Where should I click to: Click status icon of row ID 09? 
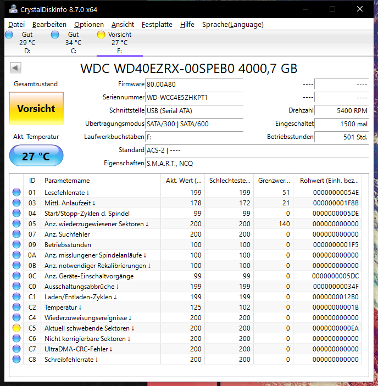[16, 244]
